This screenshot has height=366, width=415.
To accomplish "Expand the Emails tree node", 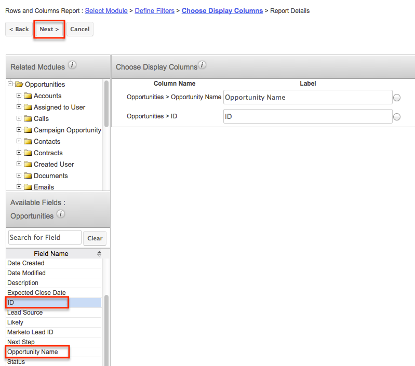I will point(19,186).
